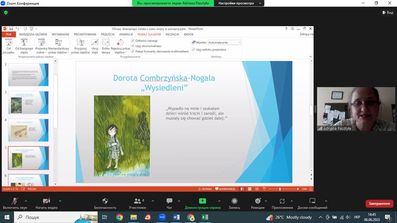397x223 pixels.
Task: Toggle Użyj widoku prezentera checkbox
Action: (193, 49)
